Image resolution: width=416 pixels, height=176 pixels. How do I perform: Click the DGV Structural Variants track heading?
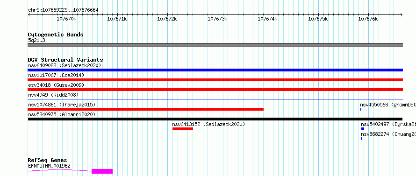click(65, 60)
